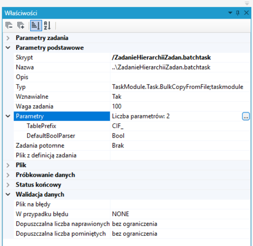This screenshot has height=246, width=253.
Task: Expand the Próbkowanie danych section
Action: coord(8,175)
